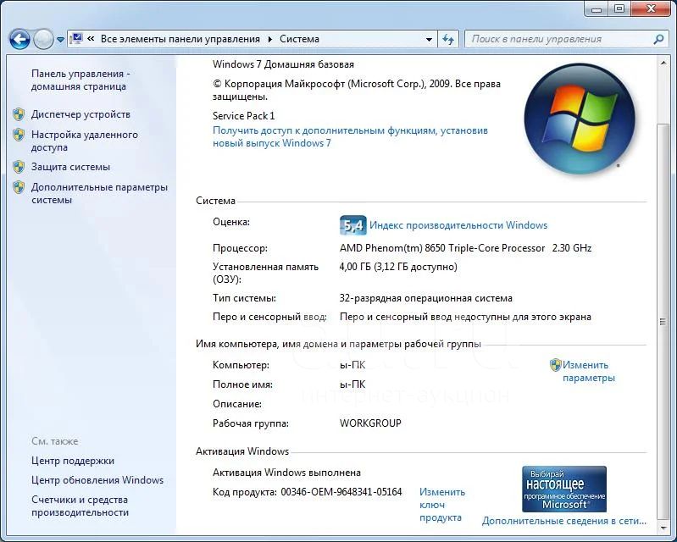This screenshot has height=542, width=677.
Task: Click the 5,4 performance score badge
Action: (x=353, y=225)
